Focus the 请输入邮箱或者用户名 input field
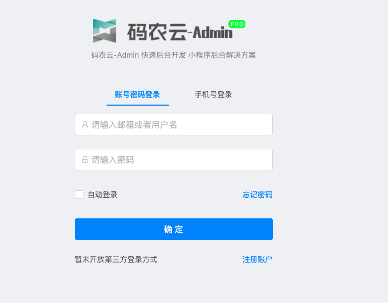 tap(174, 125)
